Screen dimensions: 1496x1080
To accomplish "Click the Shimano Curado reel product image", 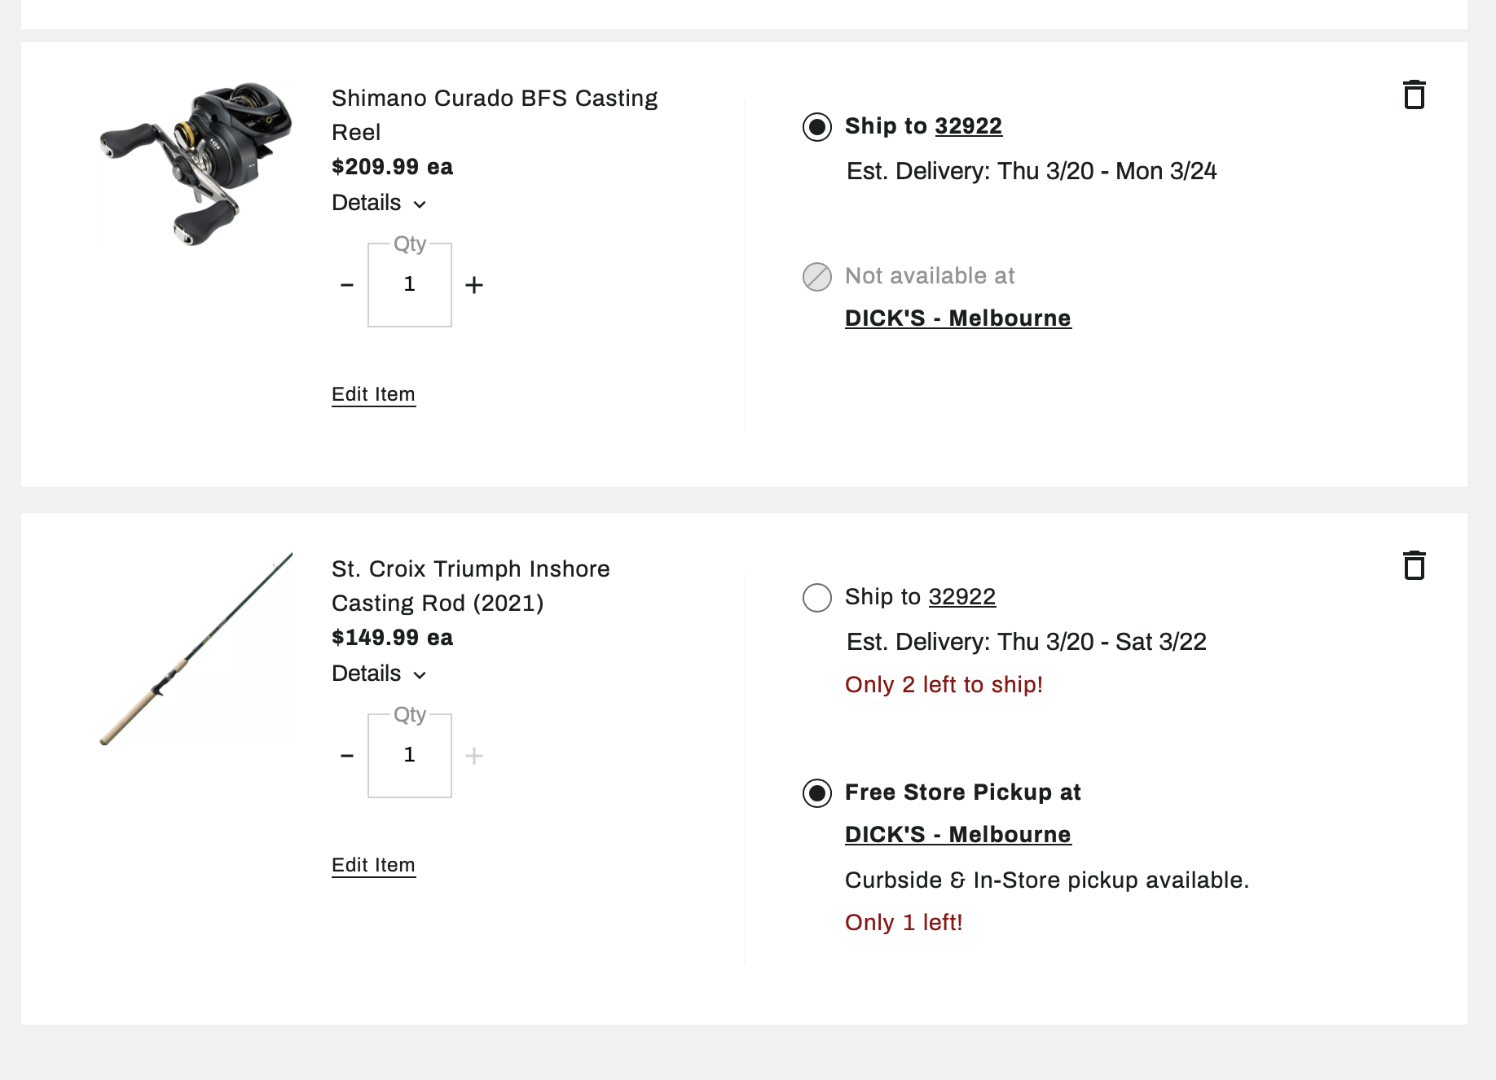I will (x=196, y=163).
